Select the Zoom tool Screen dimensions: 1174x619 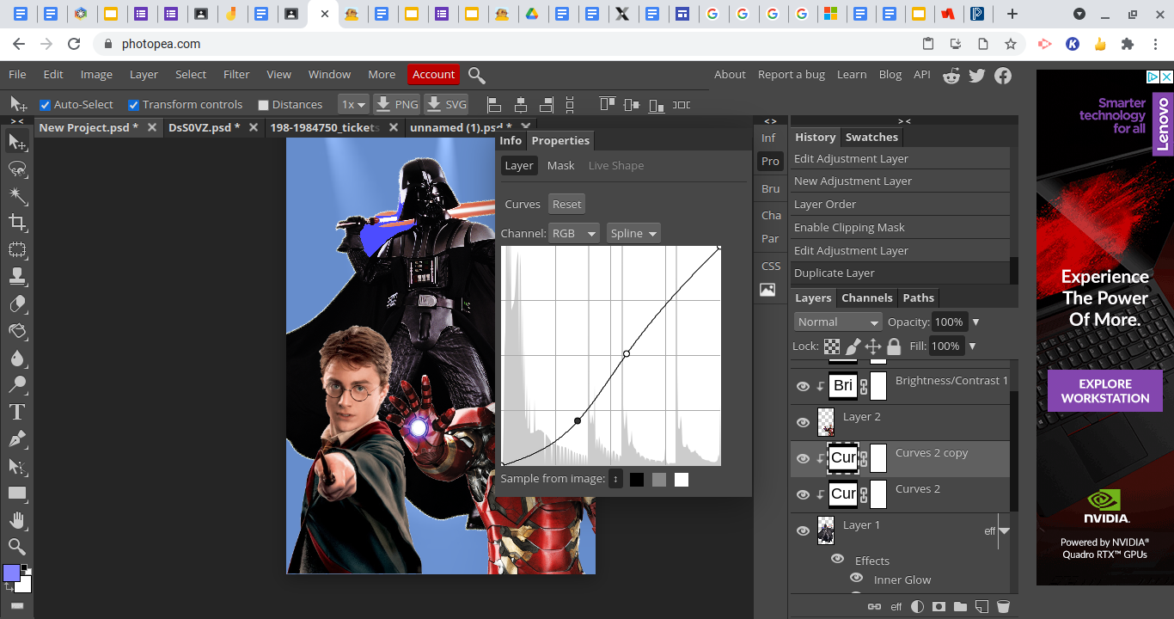17,547
